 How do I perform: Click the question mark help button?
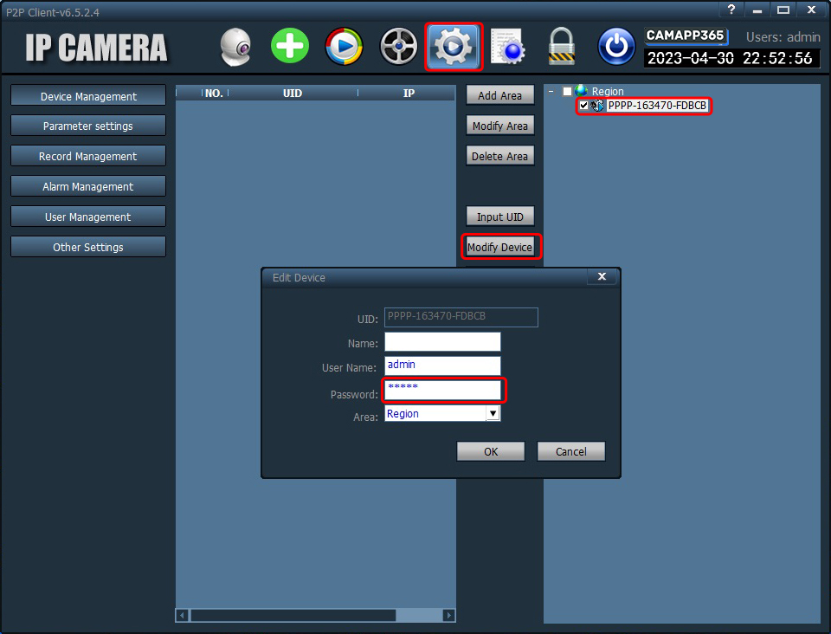pos(732,10)
